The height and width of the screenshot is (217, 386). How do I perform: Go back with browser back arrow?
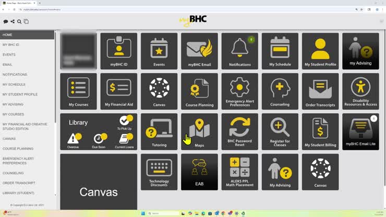click(3, 9)
